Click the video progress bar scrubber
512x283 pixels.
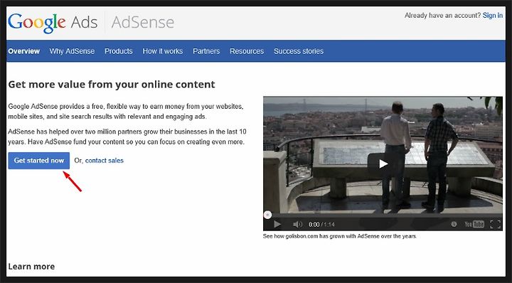pyautogui.click(x=267, y=215)
